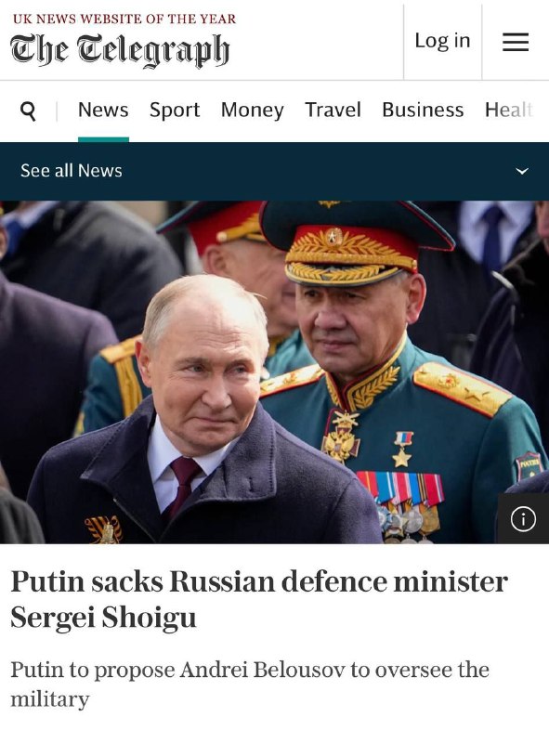Open the See all News bar
This screenshot has height=743, width=549.
click(x=275, y=171)
